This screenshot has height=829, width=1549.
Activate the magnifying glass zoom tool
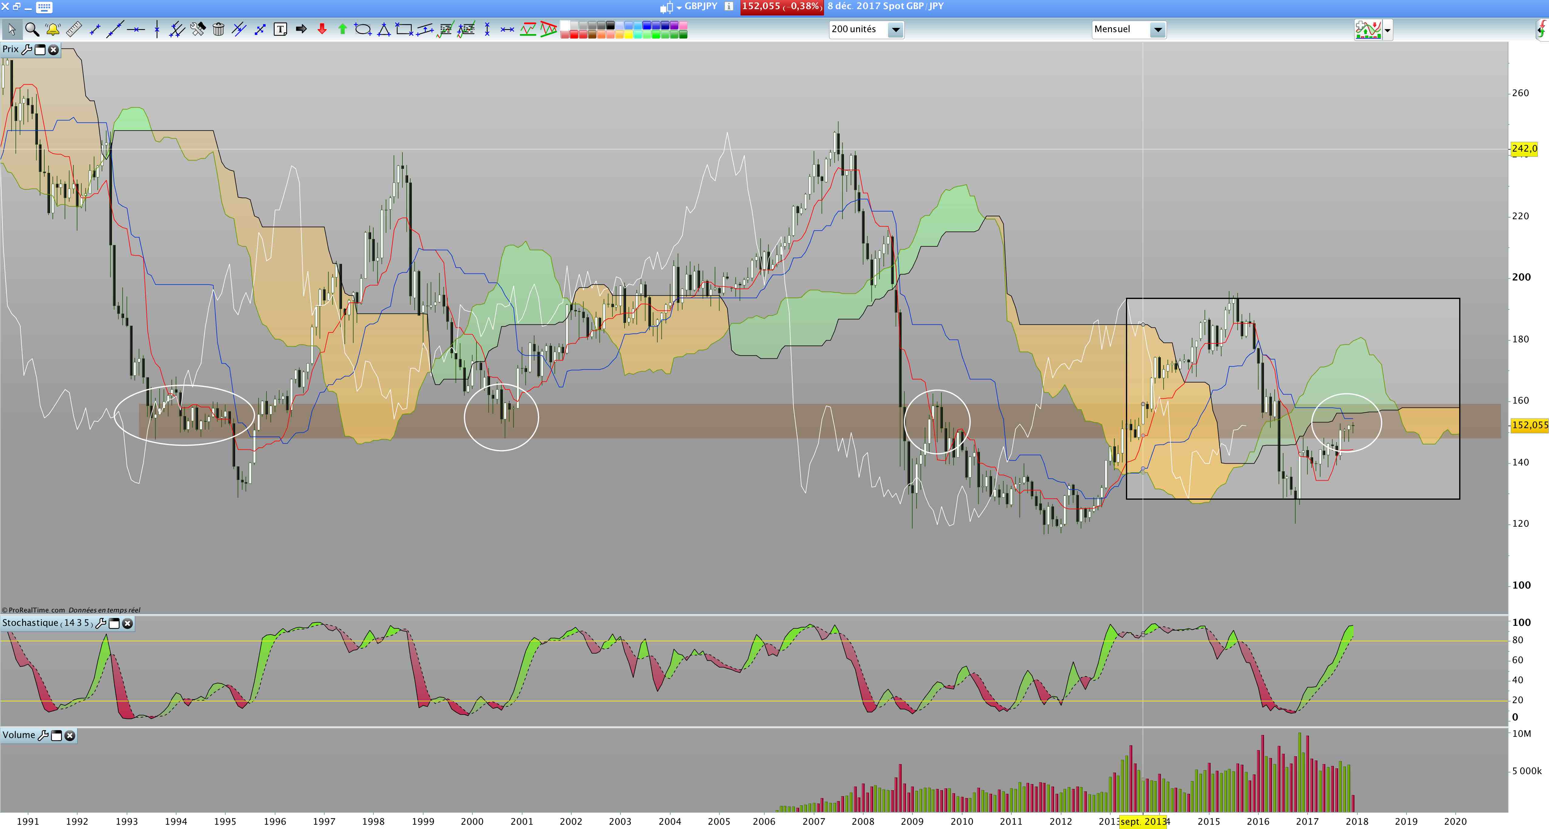(32, 29)
